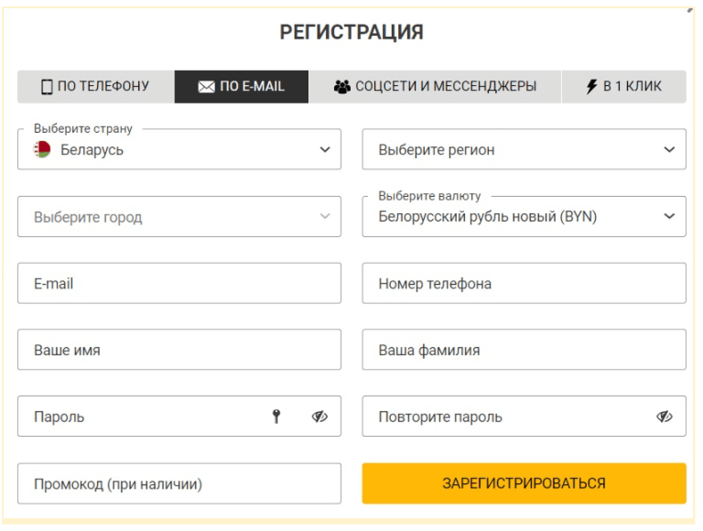The image size is (703, 531).
Task: Click the Номер телефона field
Action: [x=523, y=283]
